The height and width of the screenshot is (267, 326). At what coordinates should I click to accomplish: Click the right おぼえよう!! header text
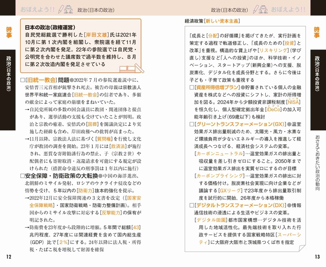(288, 10)
